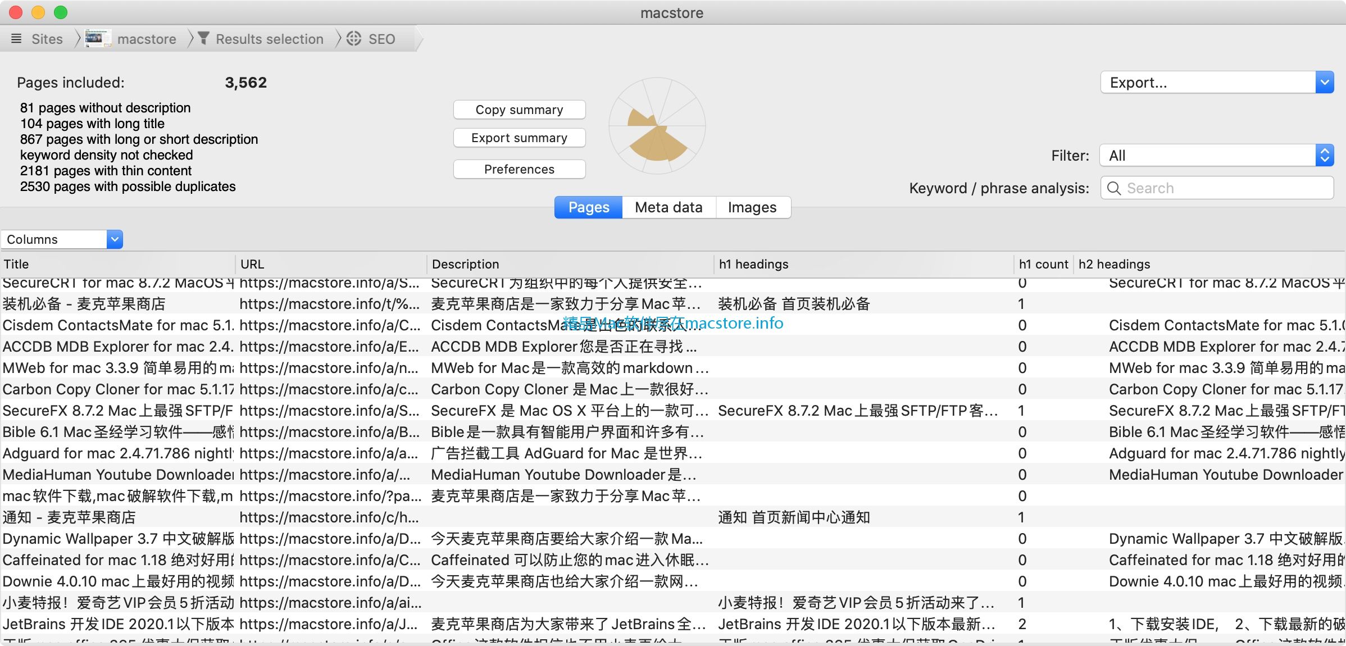Sort by the h2 headings column header
This screenshot has height=646, width=1346.
1210,264
